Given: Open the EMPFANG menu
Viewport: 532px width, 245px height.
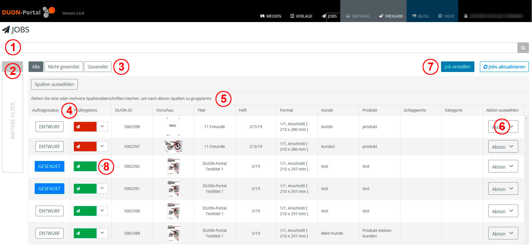Looking at the screenshot, I should tap(358, 16).
